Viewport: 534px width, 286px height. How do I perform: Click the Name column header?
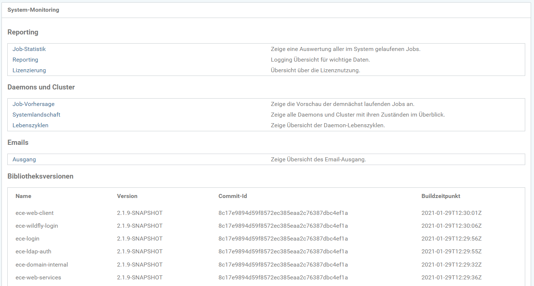(x=23, y=196)
